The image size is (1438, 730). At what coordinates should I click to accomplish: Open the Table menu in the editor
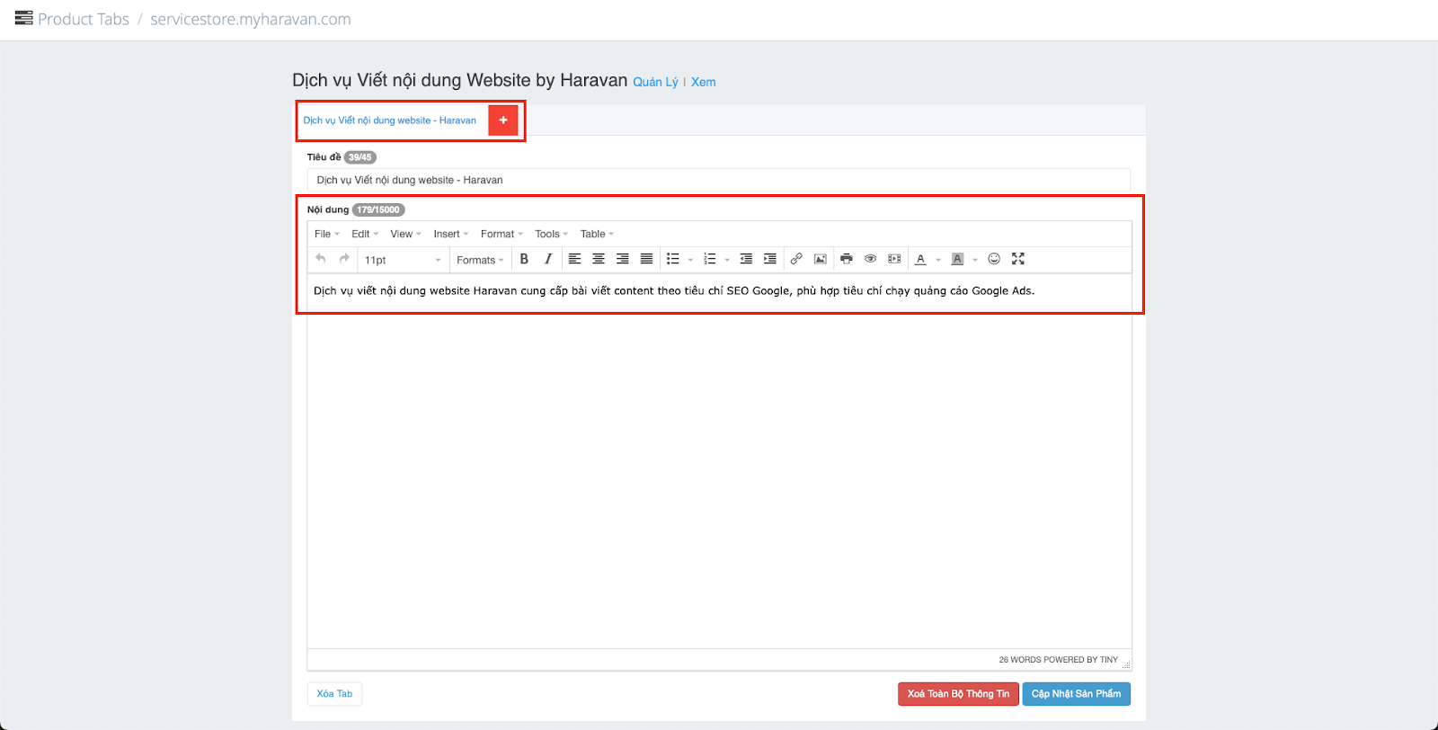(x=597, y=234)
